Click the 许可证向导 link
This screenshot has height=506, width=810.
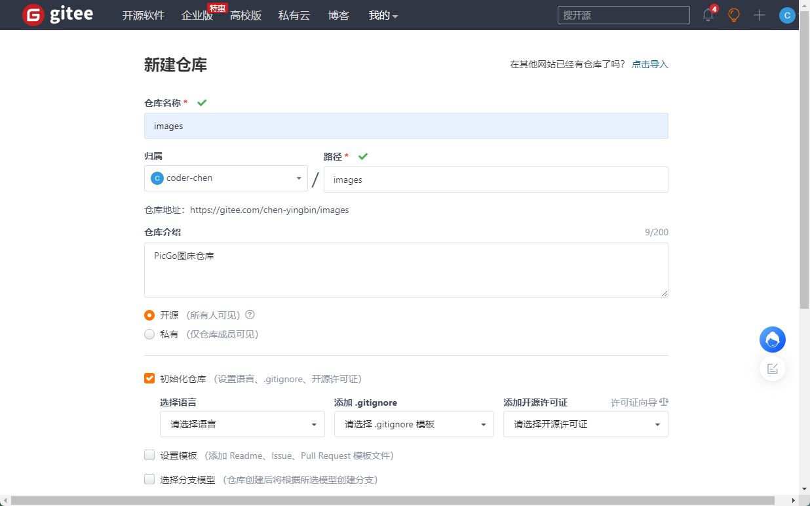point(634,402)
